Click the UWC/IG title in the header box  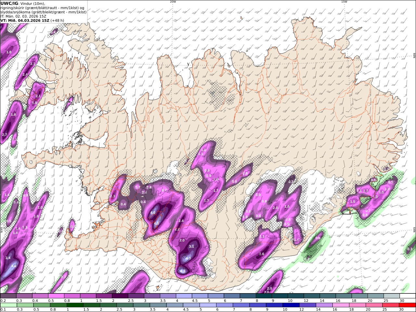(9, 3)
